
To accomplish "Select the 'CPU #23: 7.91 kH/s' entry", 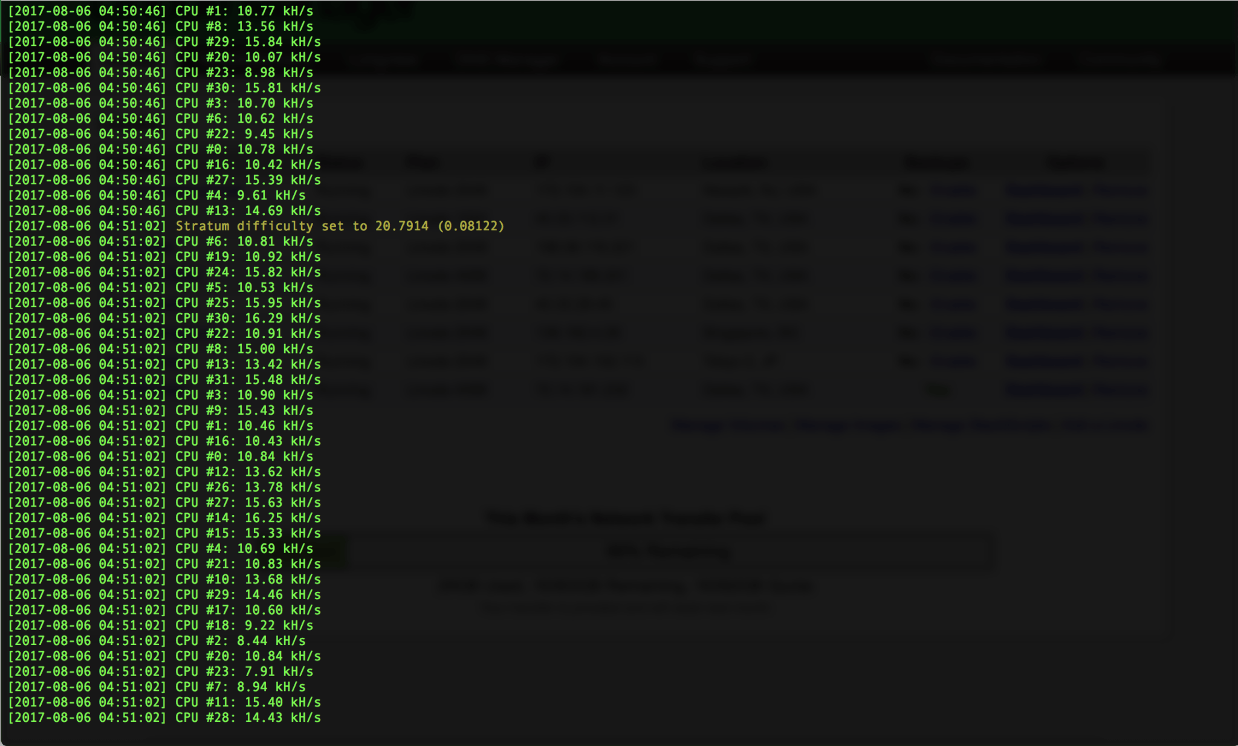I will [160, 671].
